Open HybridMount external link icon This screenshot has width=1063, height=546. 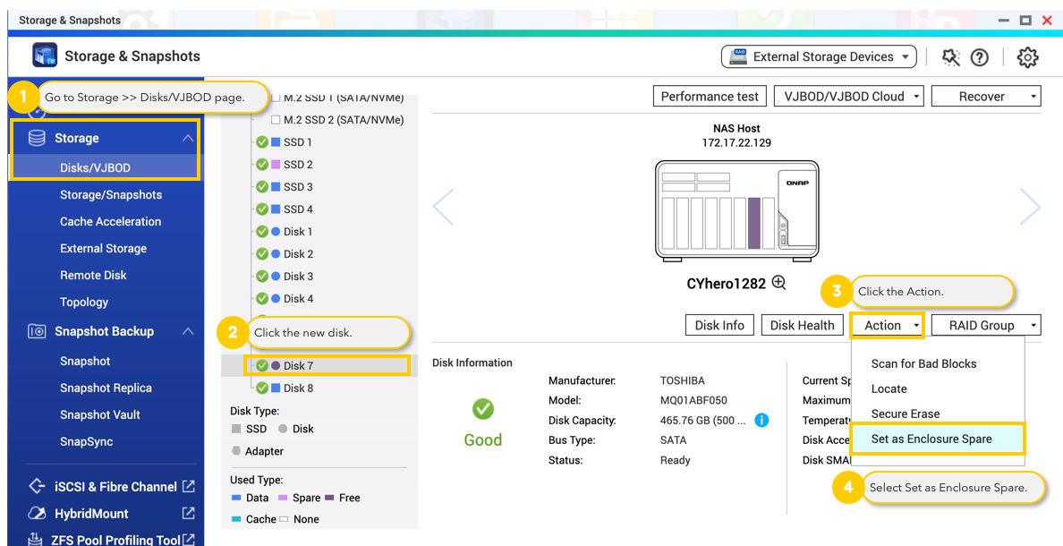189,514
